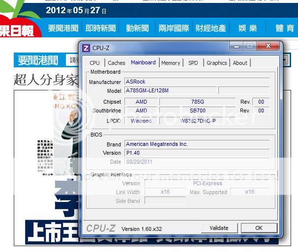Click the CPU-Z maximize button
This screenshot has height=252, width=298.
coord(250,46)
